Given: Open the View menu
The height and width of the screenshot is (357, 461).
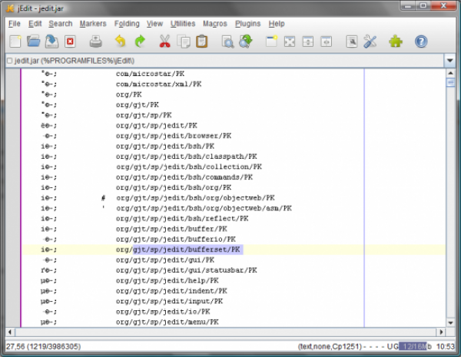Looking at the screenshot, I should click(154, 24).
